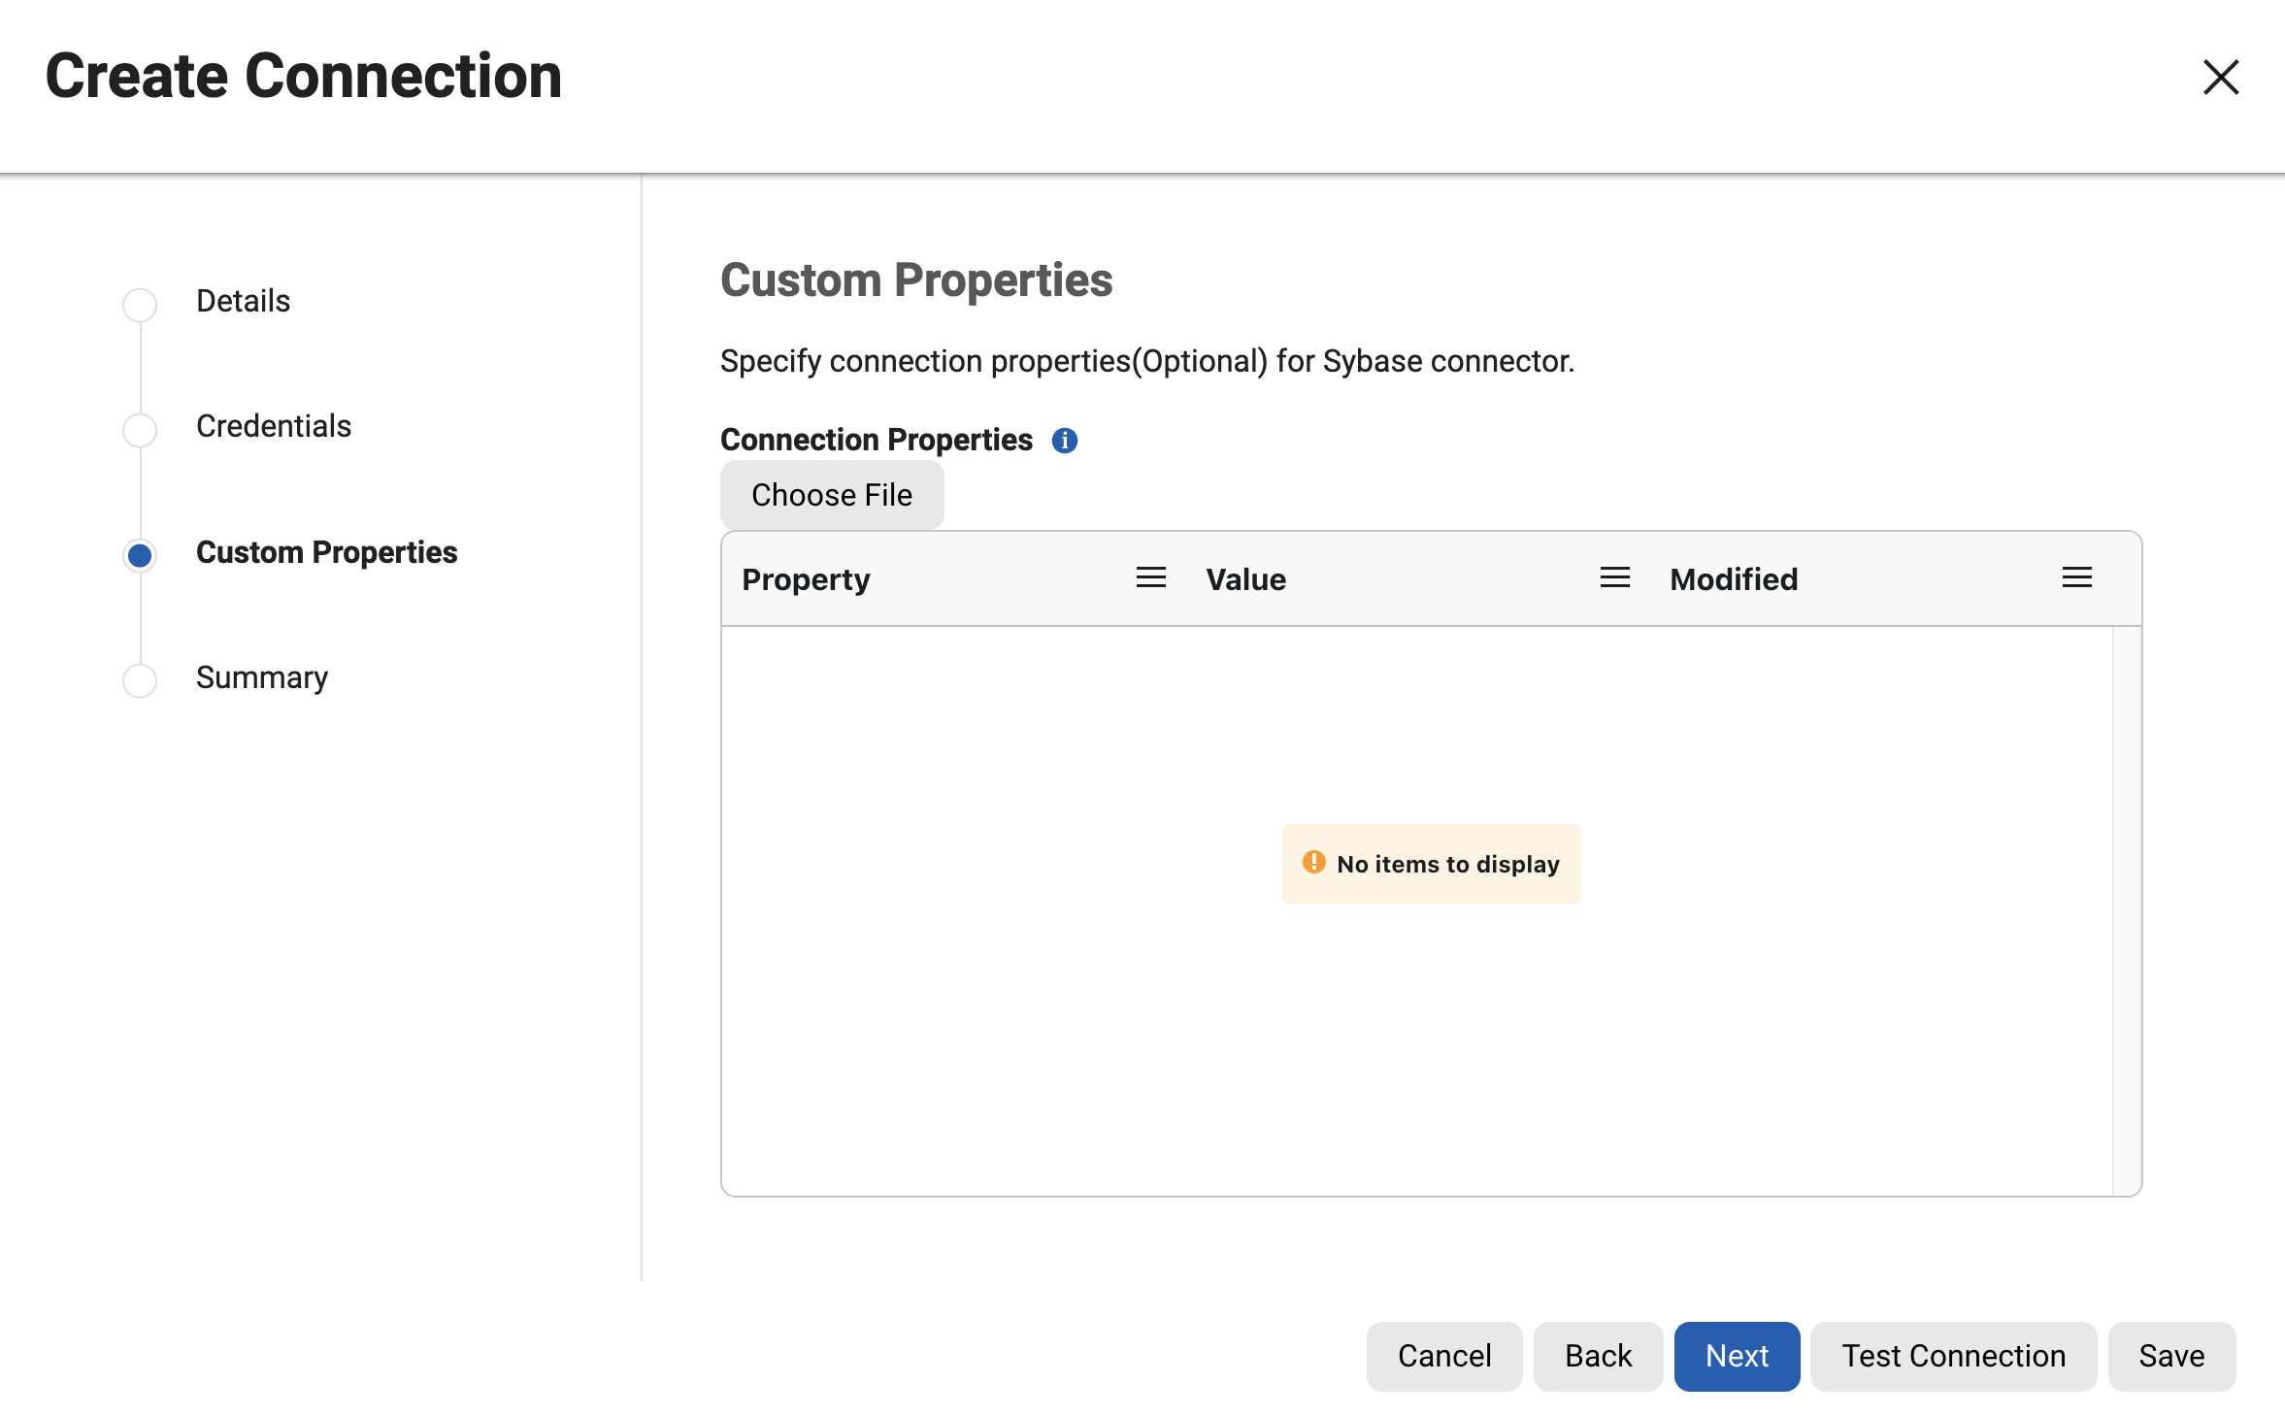This screenshot has width=2285, height=1415.
Task: Open the Property column menu icon
Action: 1150,578
